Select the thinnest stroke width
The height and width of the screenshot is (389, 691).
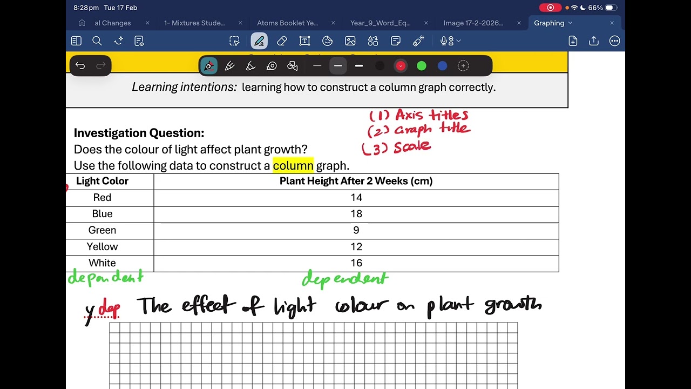tap(317, 66)
